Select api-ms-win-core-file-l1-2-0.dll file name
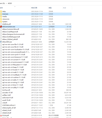This screenshot has width=102, height=118. (13, 44)
